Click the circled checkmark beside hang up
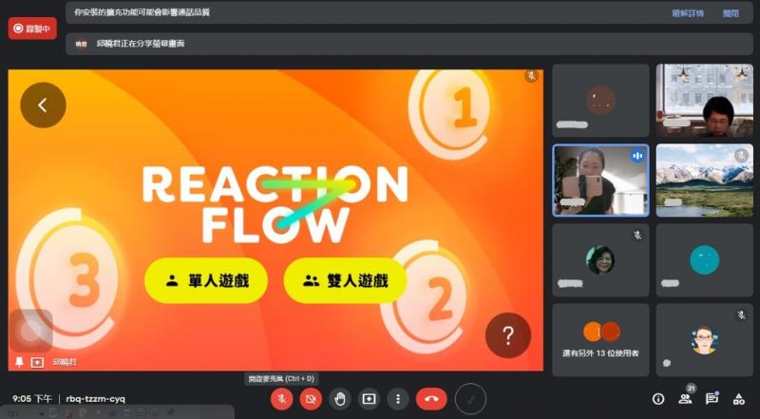Screen dimensions: 760x419 click(x=470, y=399)
